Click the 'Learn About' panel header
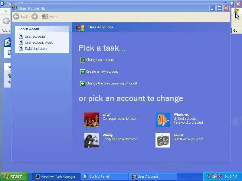The width and height of the screenshot is (242, 181). coord(42,29)
